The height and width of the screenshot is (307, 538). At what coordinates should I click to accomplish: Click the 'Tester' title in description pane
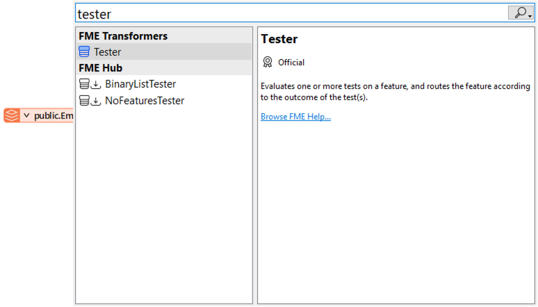[279, 39]
